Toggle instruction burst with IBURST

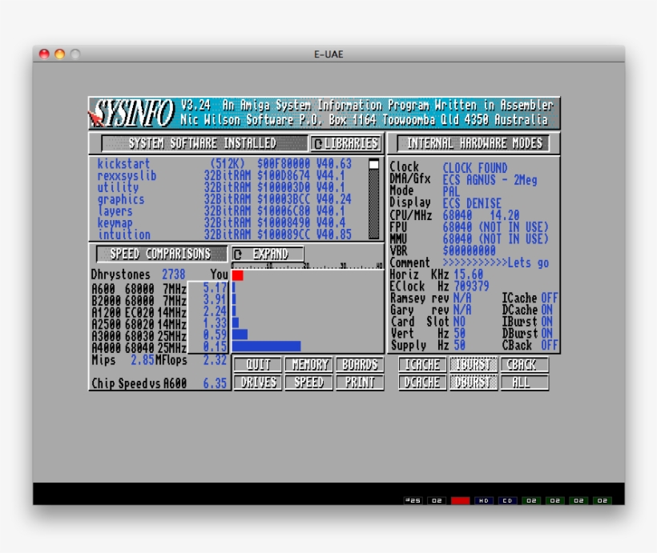[474, 365]
